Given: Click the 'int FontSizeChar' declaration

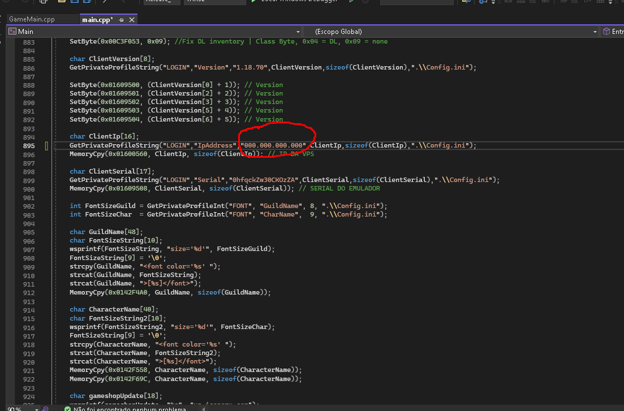Looking at the screenshot, I should (229, 214).
